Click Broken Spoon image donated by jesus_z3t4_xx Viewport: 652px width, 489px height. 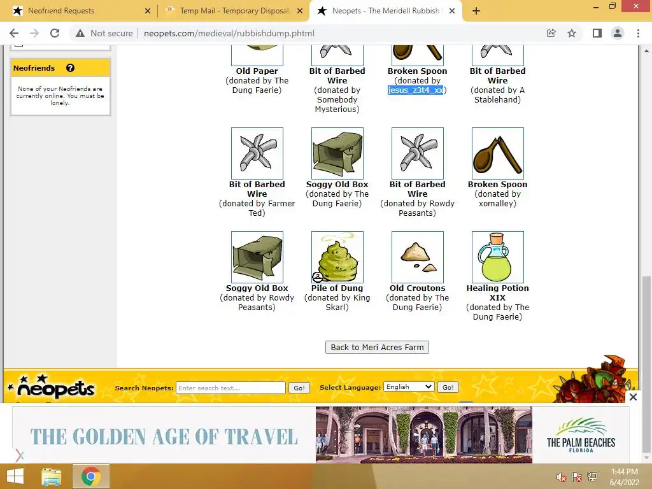pyautogui.click(x=418, y=55)
